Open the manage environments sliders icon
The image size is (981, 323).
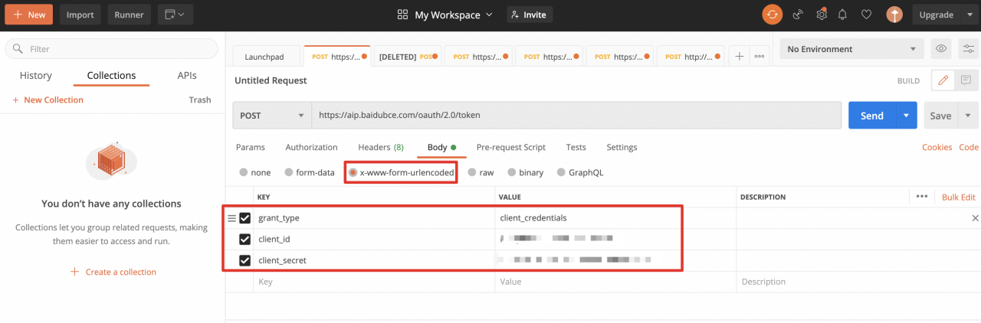[968, 49]
